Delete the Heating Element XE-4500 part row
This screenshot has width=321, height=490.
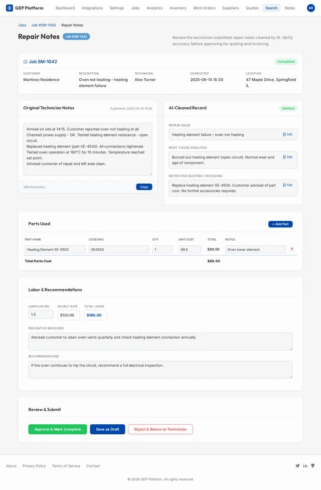(292, 249)
